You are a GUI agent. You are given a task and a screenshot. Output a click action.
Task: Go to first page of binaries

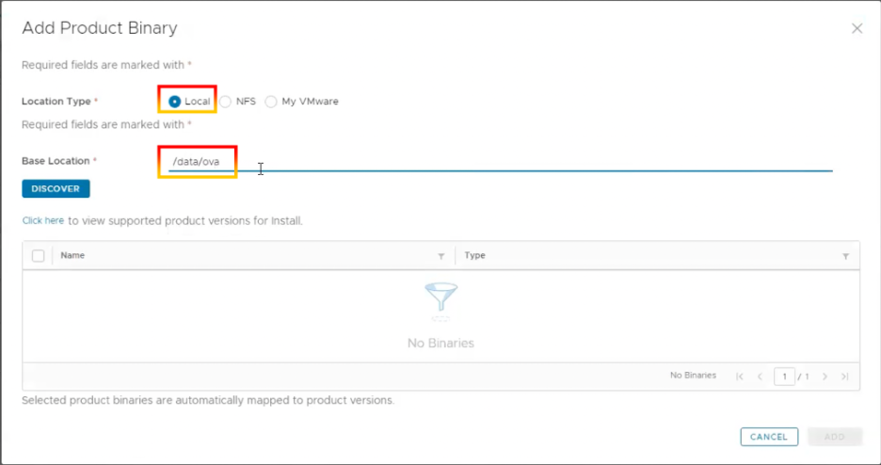click(x=740, y=377)
